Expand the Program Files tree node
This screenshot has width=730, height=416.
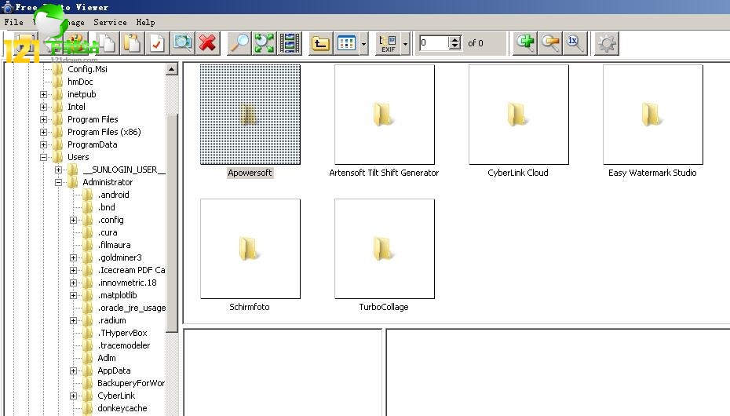44,119
